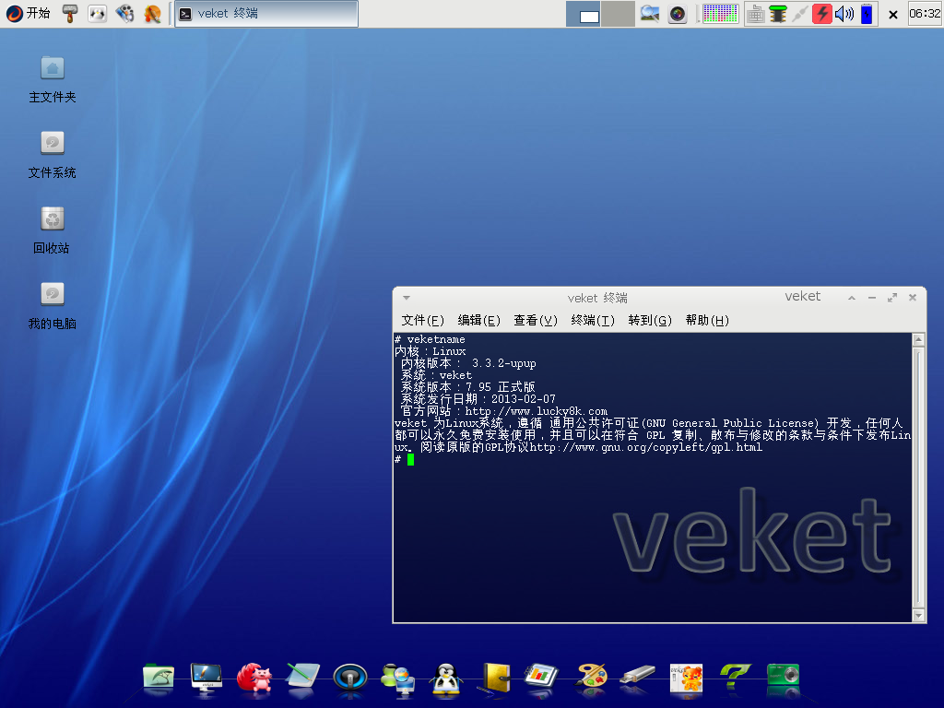Click the http://www.lucky8k.com URL in terminal
Screen dimensions: 944x708
(x=536, y=411)
